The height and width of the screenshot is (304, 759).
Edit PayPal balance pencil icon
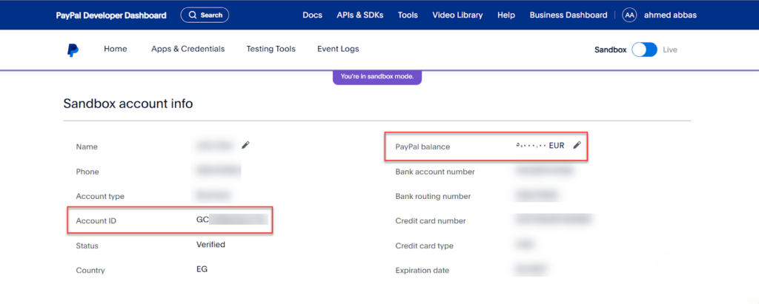(x=577, y=145)
